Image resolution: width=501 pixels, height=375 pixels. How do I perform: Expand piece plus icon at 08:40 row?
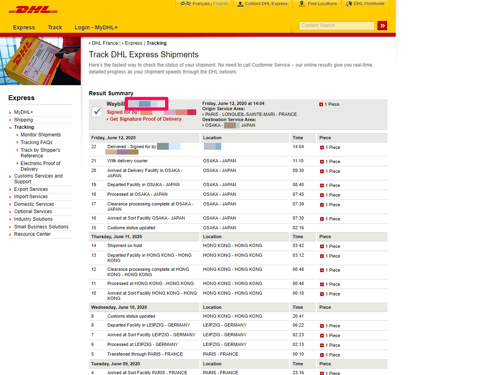322,186
